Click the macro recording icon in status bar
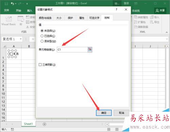This screenshot has width=170, height=132. pos(12,129)
